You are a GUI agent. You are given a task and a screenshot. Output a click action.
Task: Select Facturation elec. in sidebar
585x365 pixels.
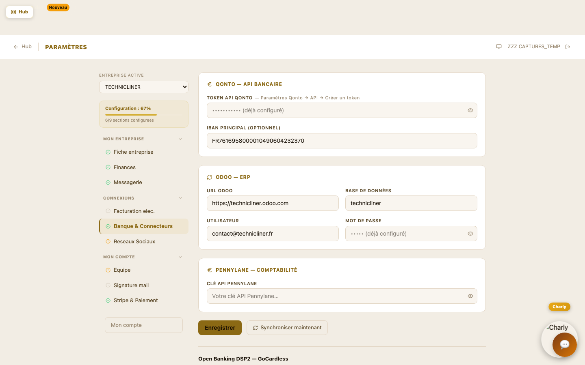click(144, 211)
